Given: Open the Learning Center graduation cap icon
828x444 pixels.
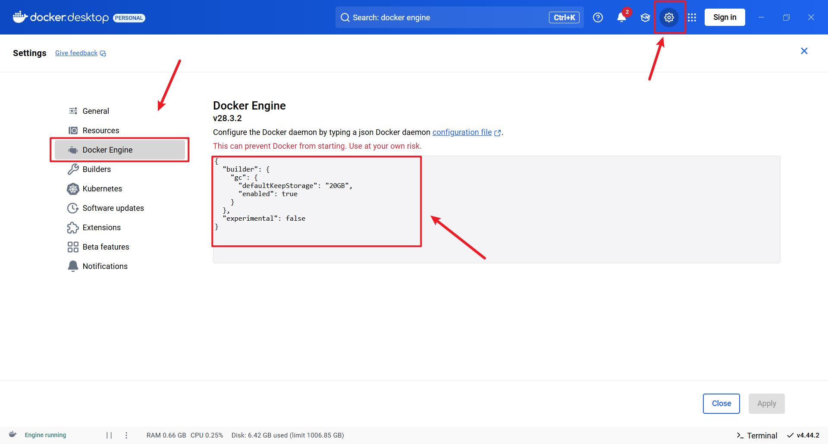Looking at the screenshot, I should [645, 17].
